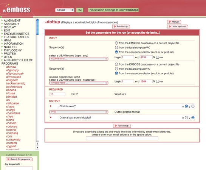Select second sequence from sequence selector radio

[116, 73]
